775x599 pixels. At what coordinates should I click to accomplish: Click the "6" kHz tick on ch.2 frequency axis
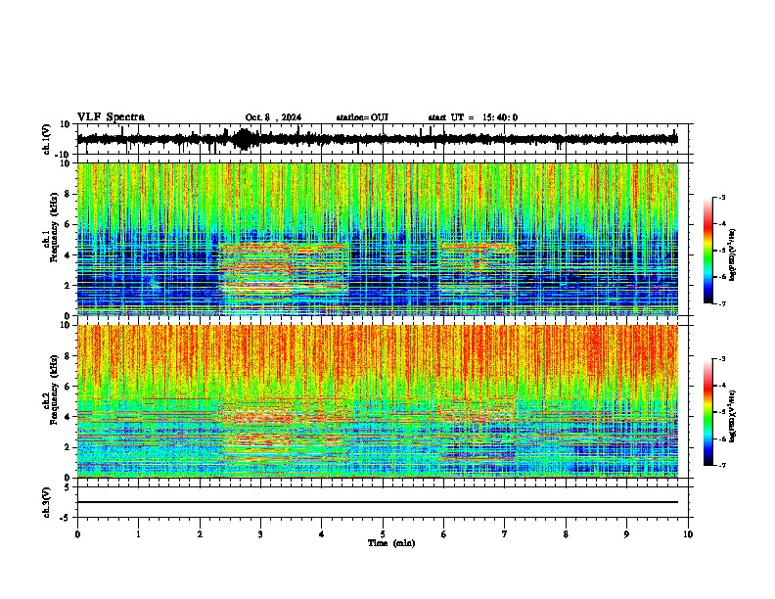(68, 387)
